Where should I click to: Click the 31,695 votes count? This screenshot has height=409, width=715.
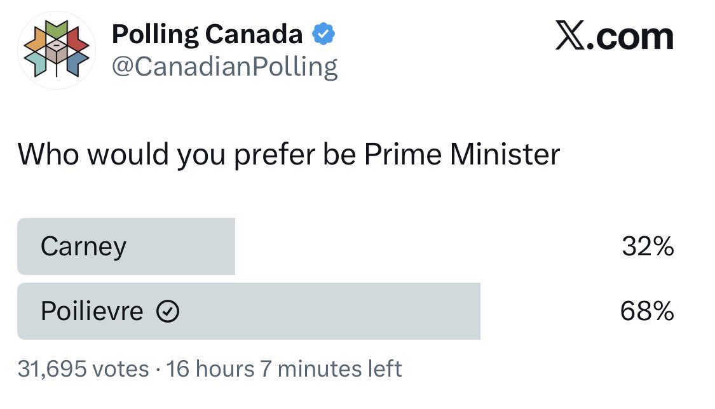click(x=83, y=368)
